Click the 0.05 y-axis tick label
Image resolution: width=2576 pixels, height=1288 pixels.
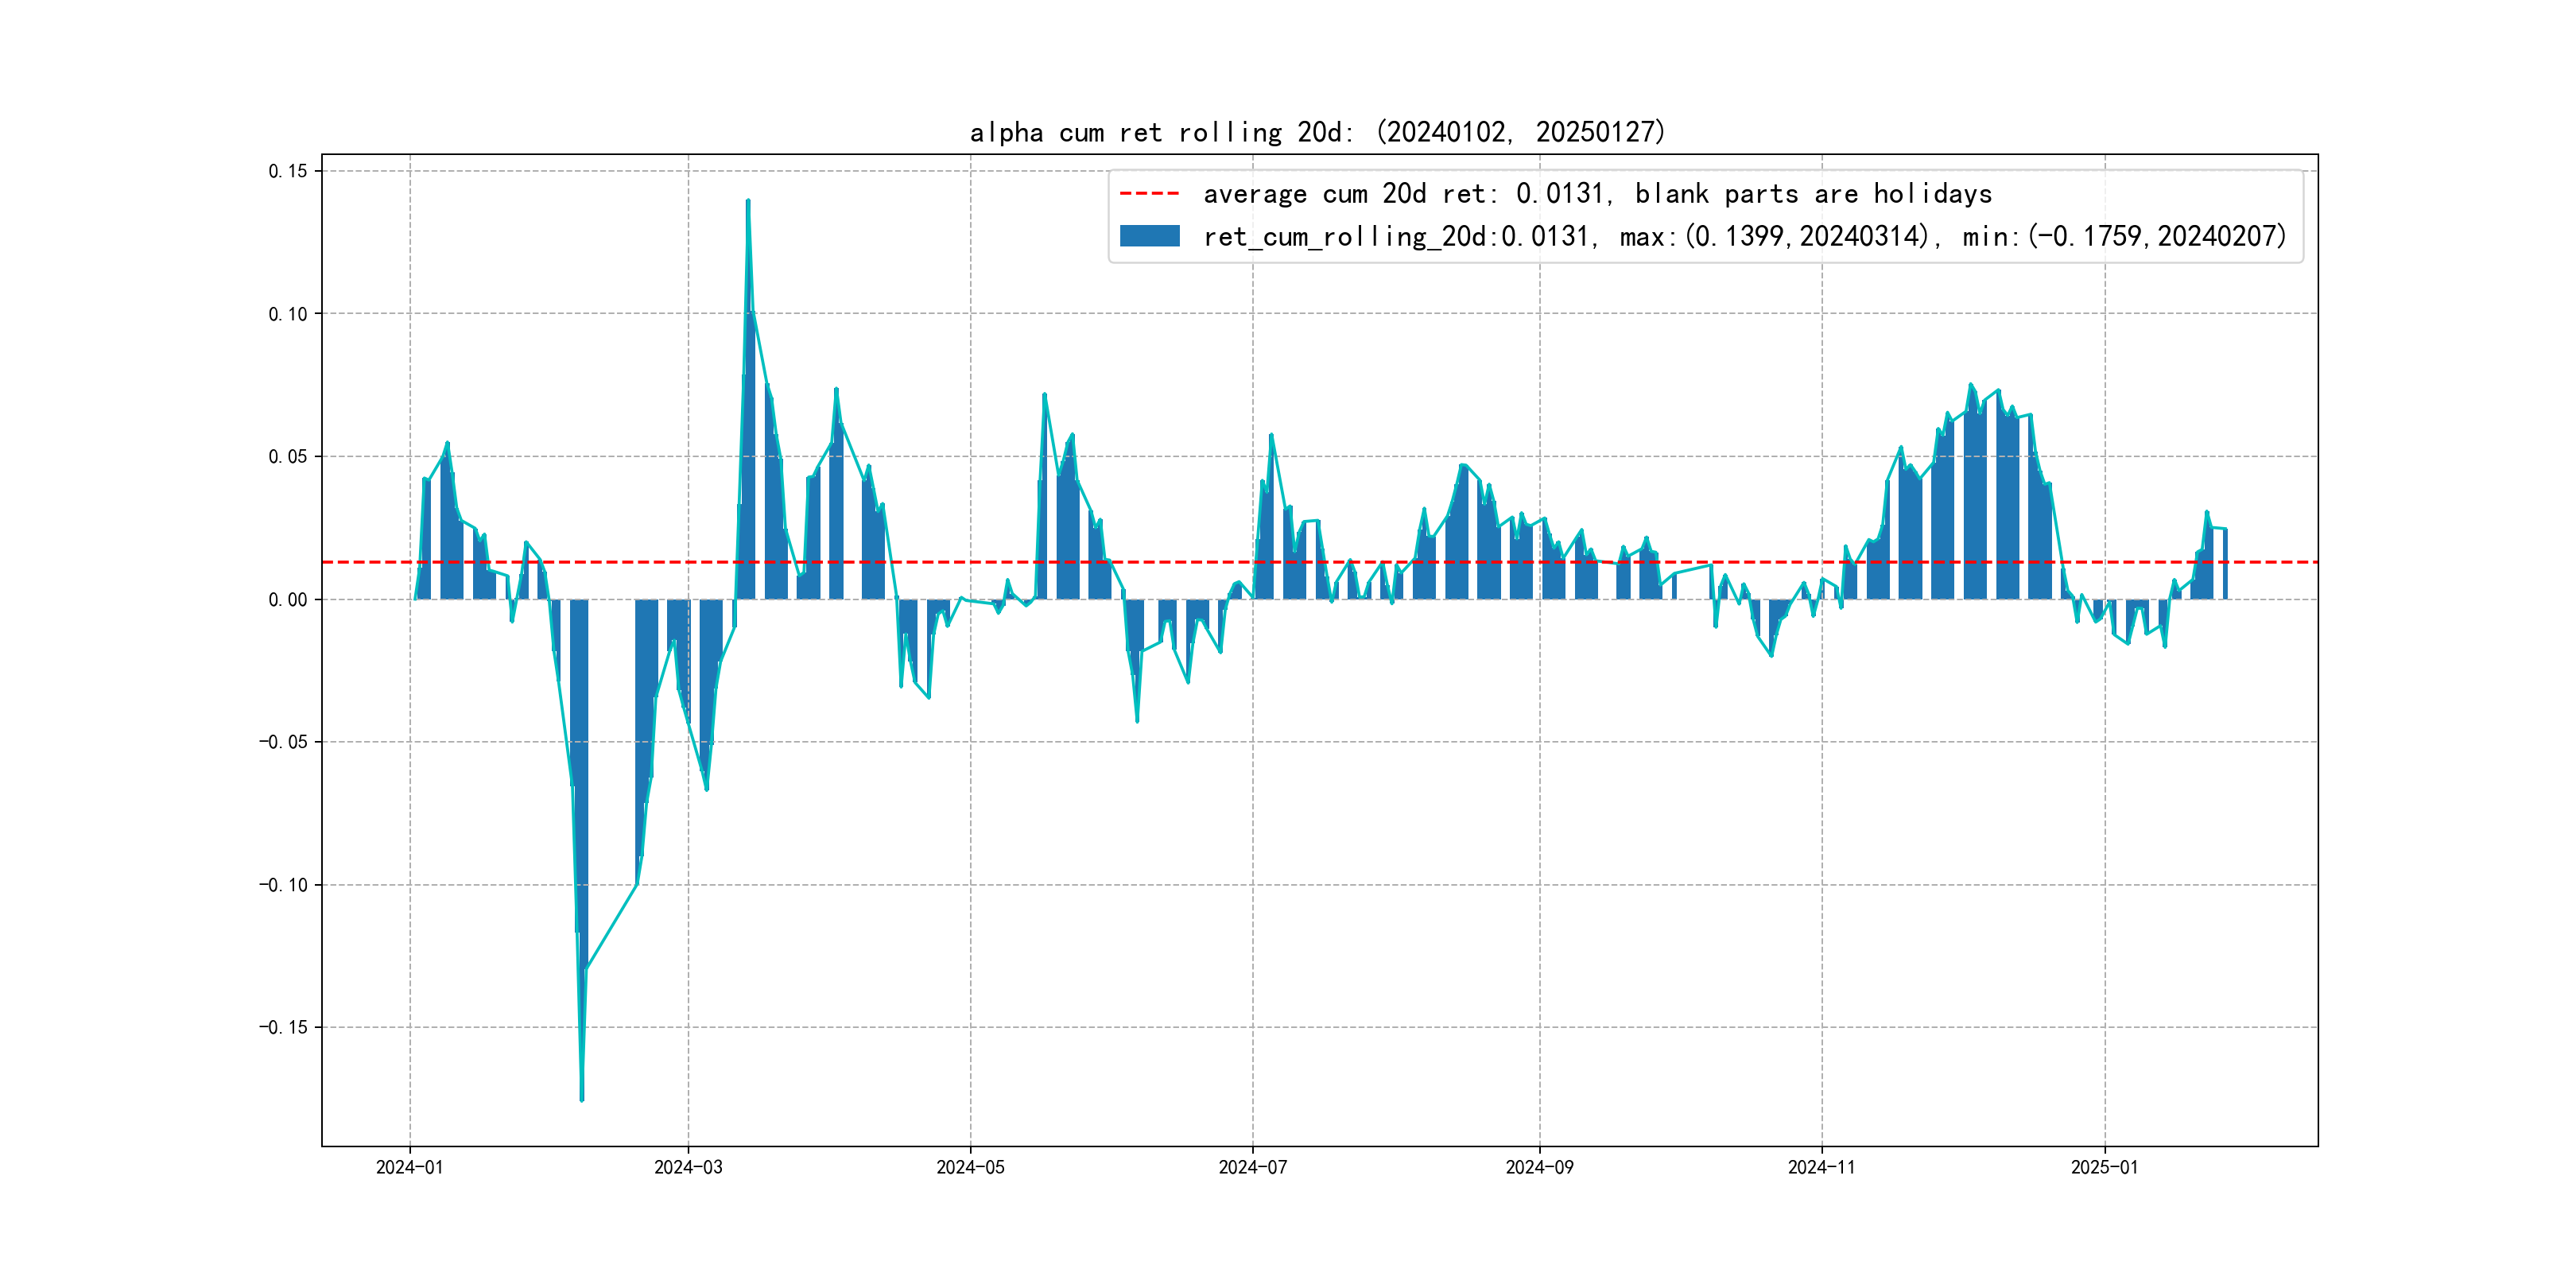[x=288, y=457]
